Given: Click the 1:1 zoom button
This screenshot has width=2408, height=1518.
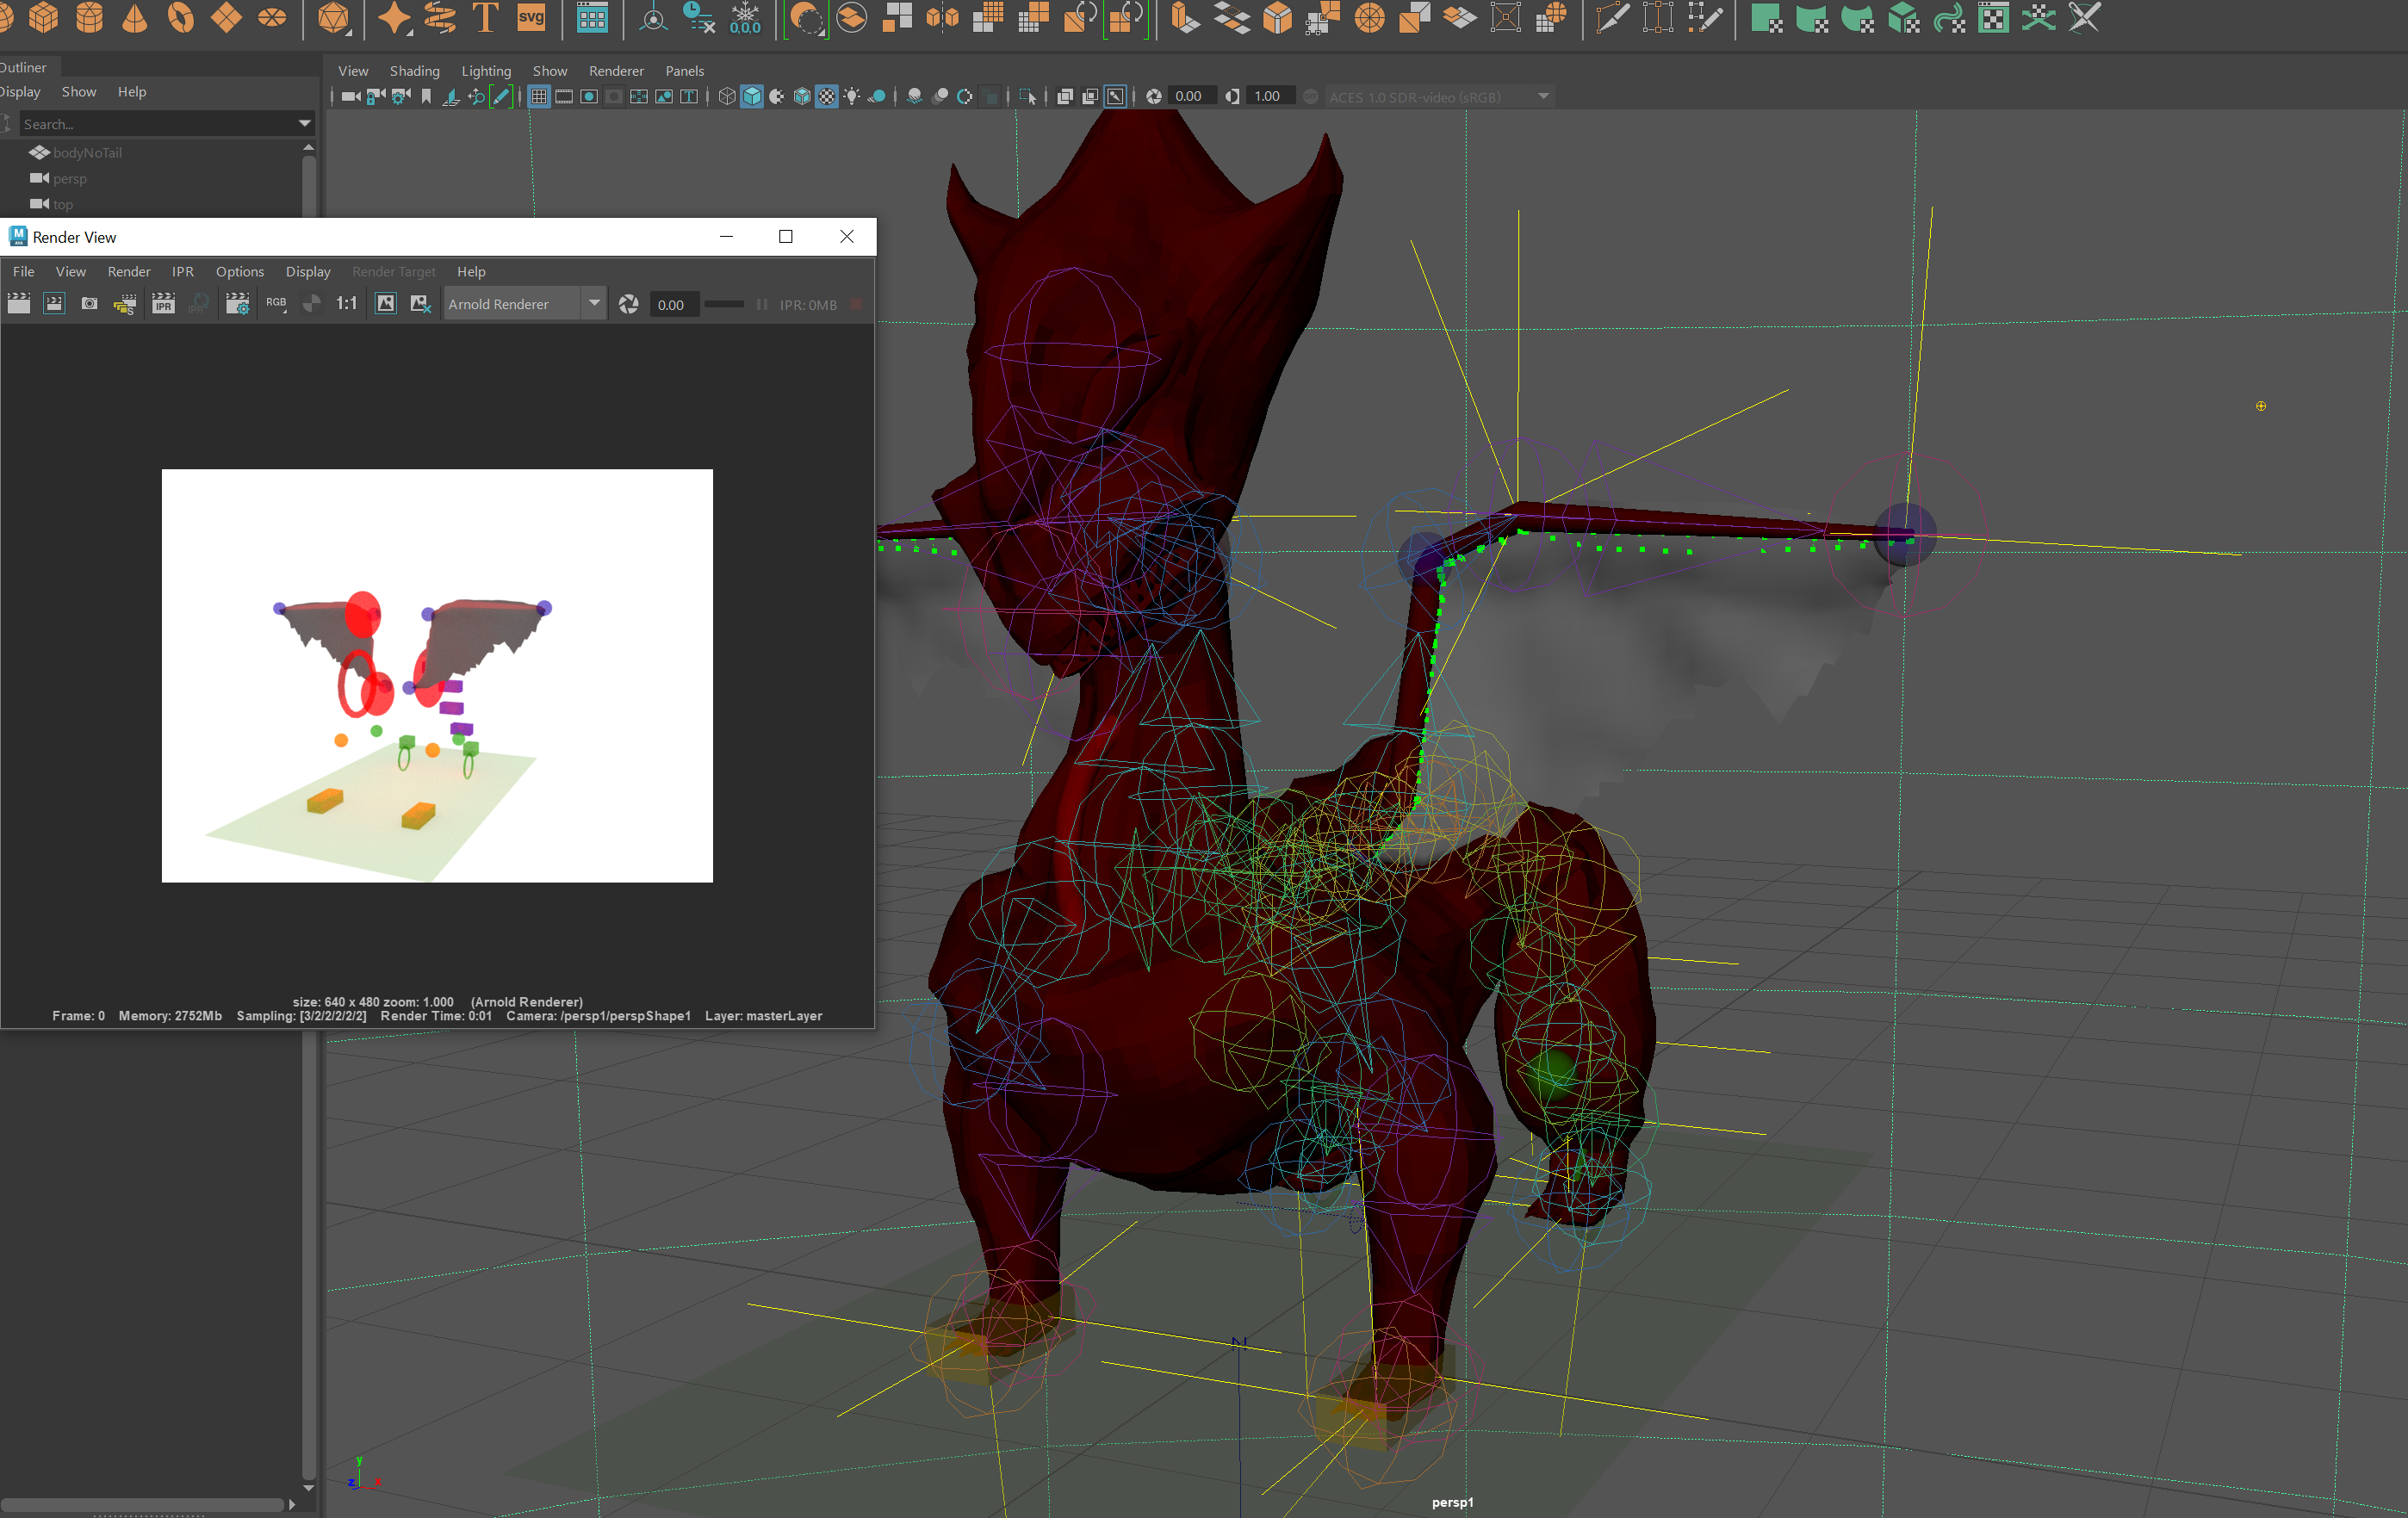Looking at the screenshot, I should pyautogui.click(x=346, y=304).
